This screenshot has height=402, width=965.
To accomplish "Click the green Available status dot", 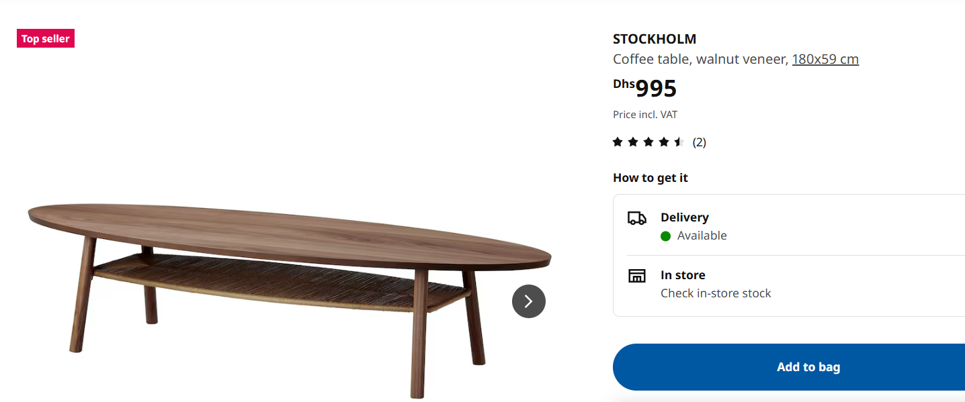I will (665, 236).
